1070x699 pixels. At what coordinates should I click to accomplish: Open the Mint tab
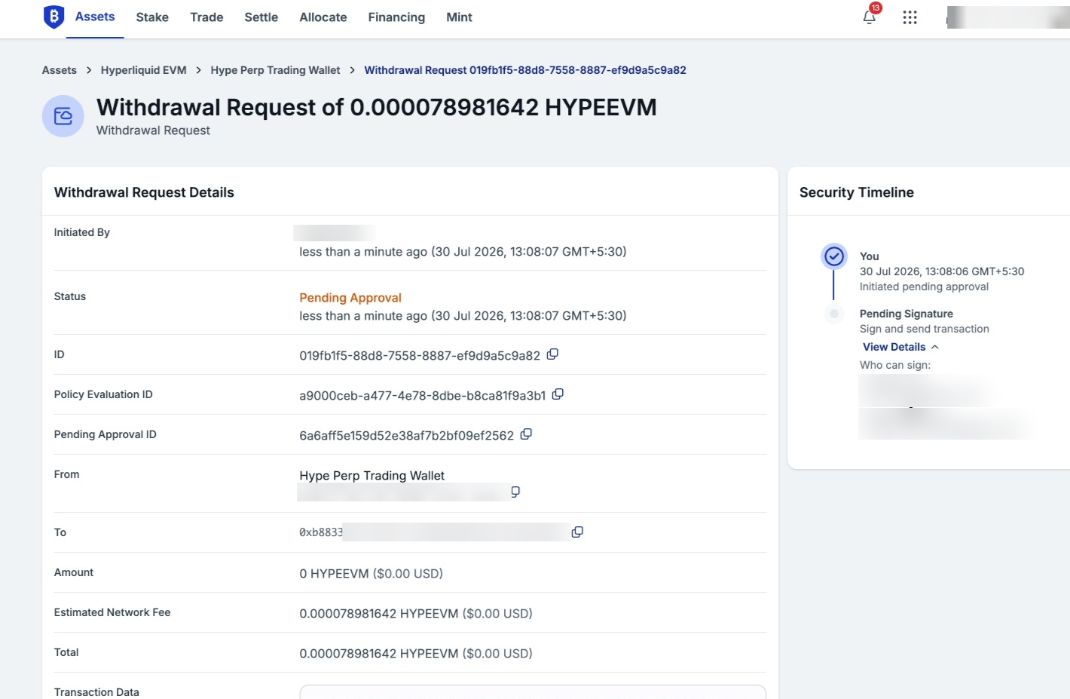pyautogui.click(x=459, y=17)
